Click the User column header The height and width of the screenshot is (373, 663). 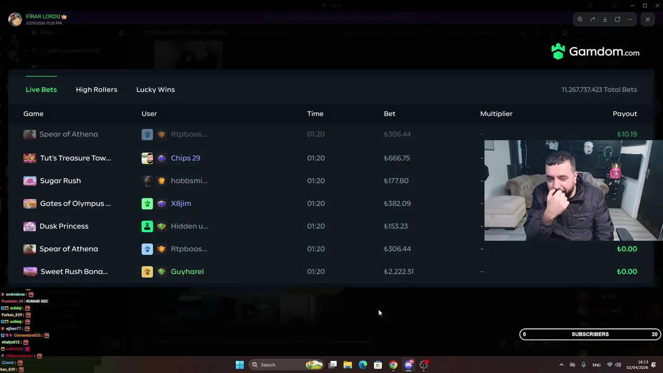(x=149, y=114)
